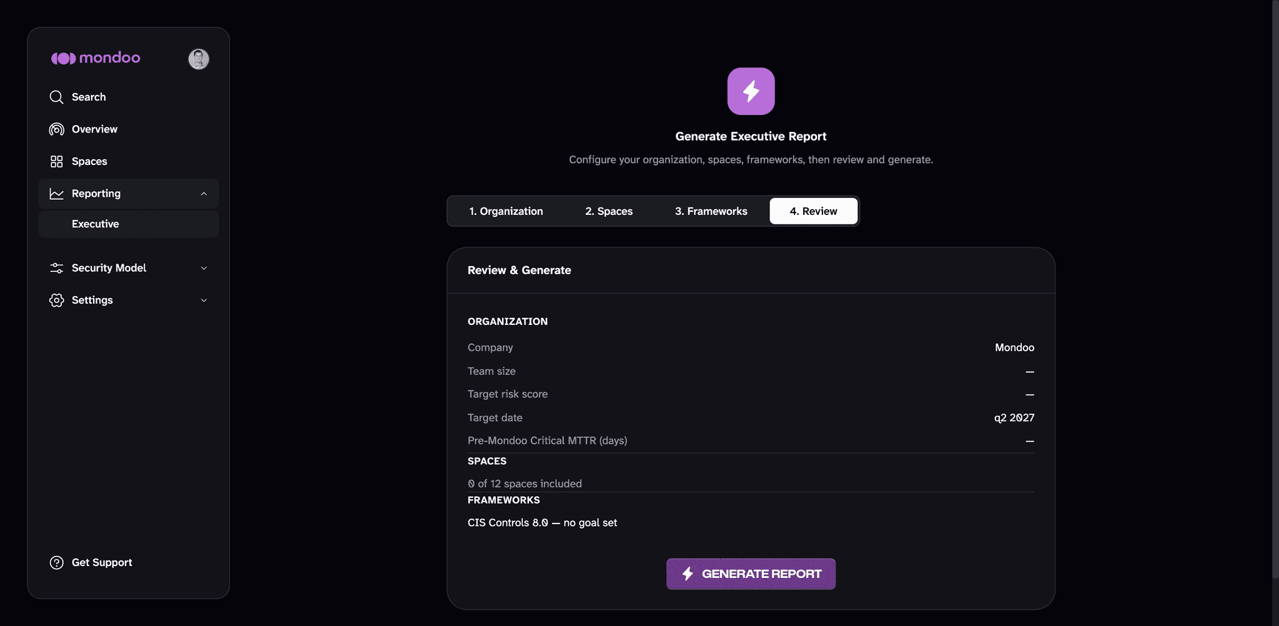This screenshot has height=626, width=1279.
Task: Click the Generate Executive Report title
Action: point(751,136)
